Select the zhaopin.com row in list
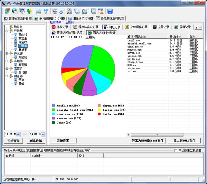Viewport: 207px width, 184px height. (x=165, y=62)
